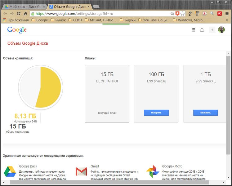This screenshot has height=186, width=232.
Task: Bookmark this page with the star icon
Action: [183, 14]
